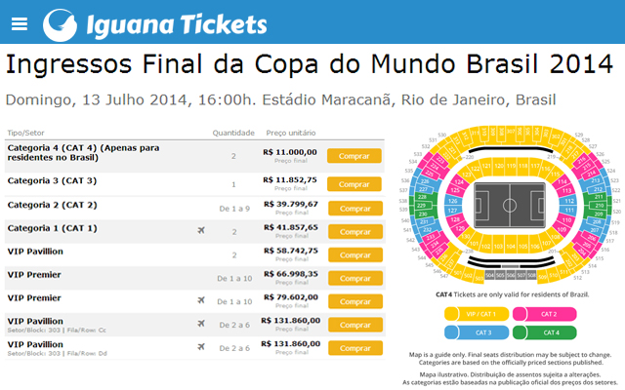This screenshot has height=390, width=625.
Task: Buy VIP Pavillion Row Dd ticket
Action: tap(354, 348)
